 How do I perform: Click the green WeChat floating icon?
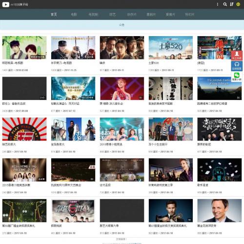pos(237,77)
